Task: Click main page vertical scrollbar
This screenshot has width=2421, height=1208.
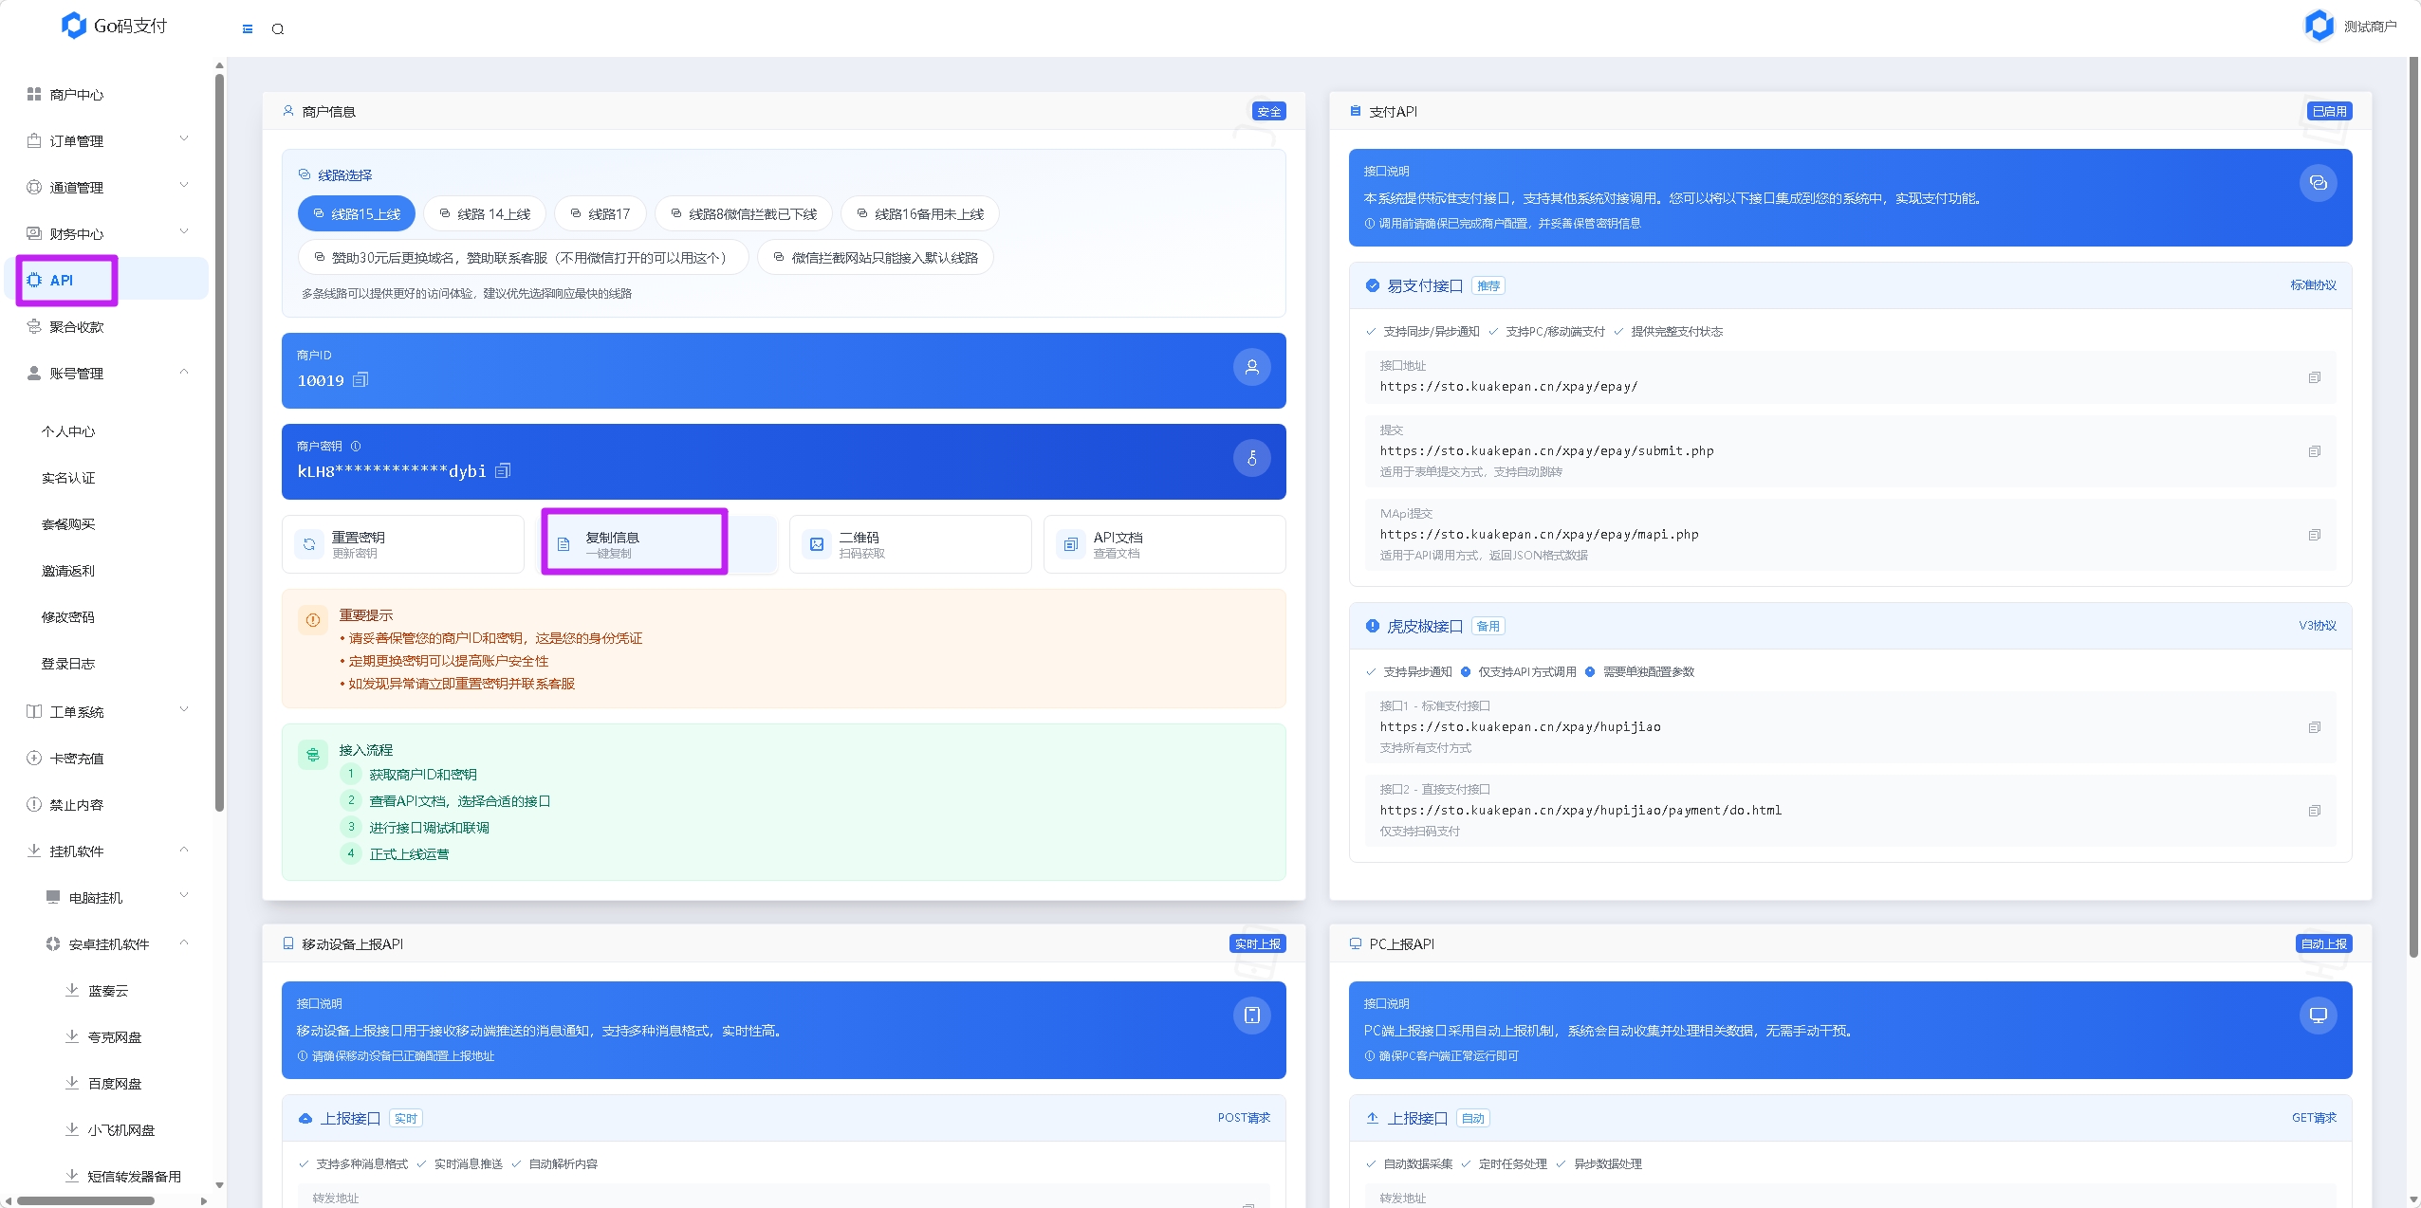Action: tap(2413, 507)
